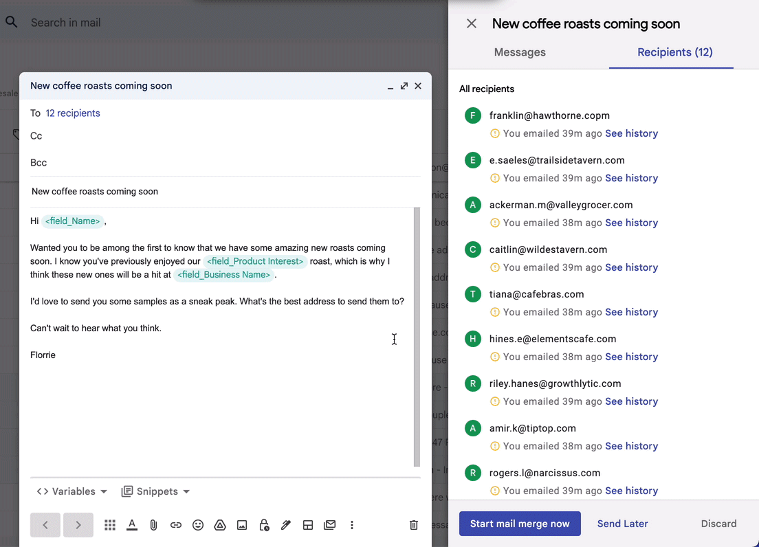Viewport: 759px width, 547px height.
Task: Click the T avatar for tiana
Action: tap(473, 294)
